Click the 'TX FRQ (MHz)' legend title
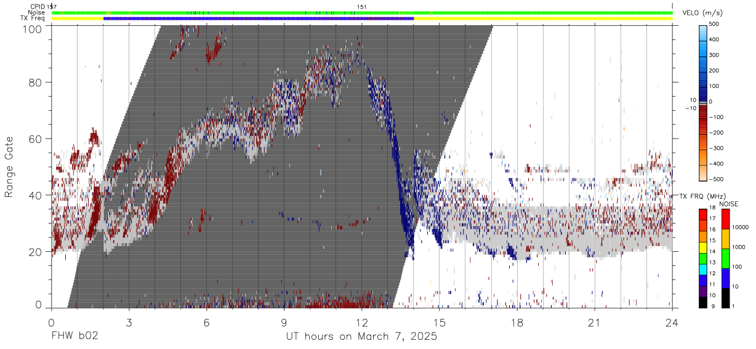The image size is (756, 349). coord(702,196)
